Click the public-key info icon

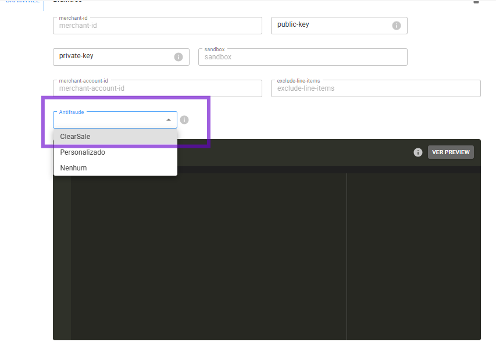click(397, 26)
